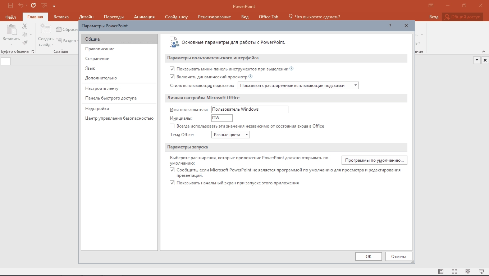Close the Office Tab bar with X
Viewport: 489px width, 276px height.
tap(485, 60)
